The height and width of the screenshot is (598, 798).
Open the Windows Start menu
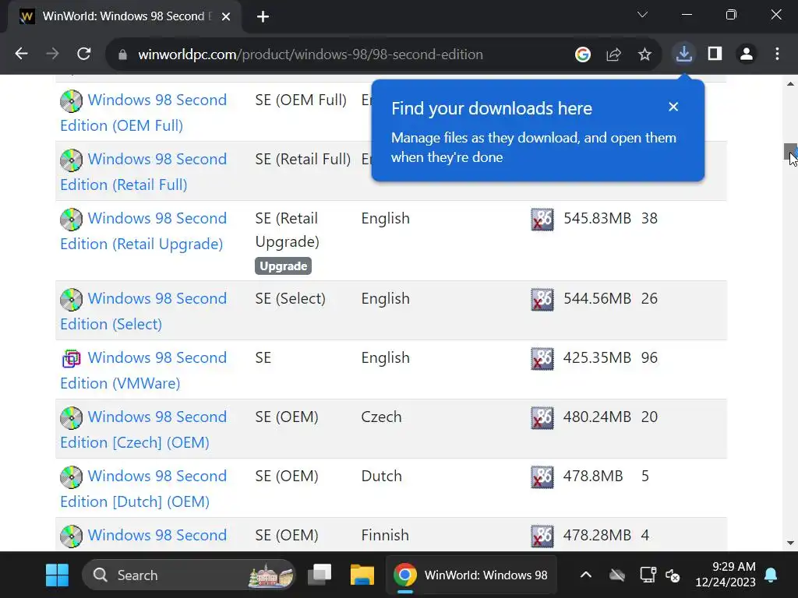(57, 575)
